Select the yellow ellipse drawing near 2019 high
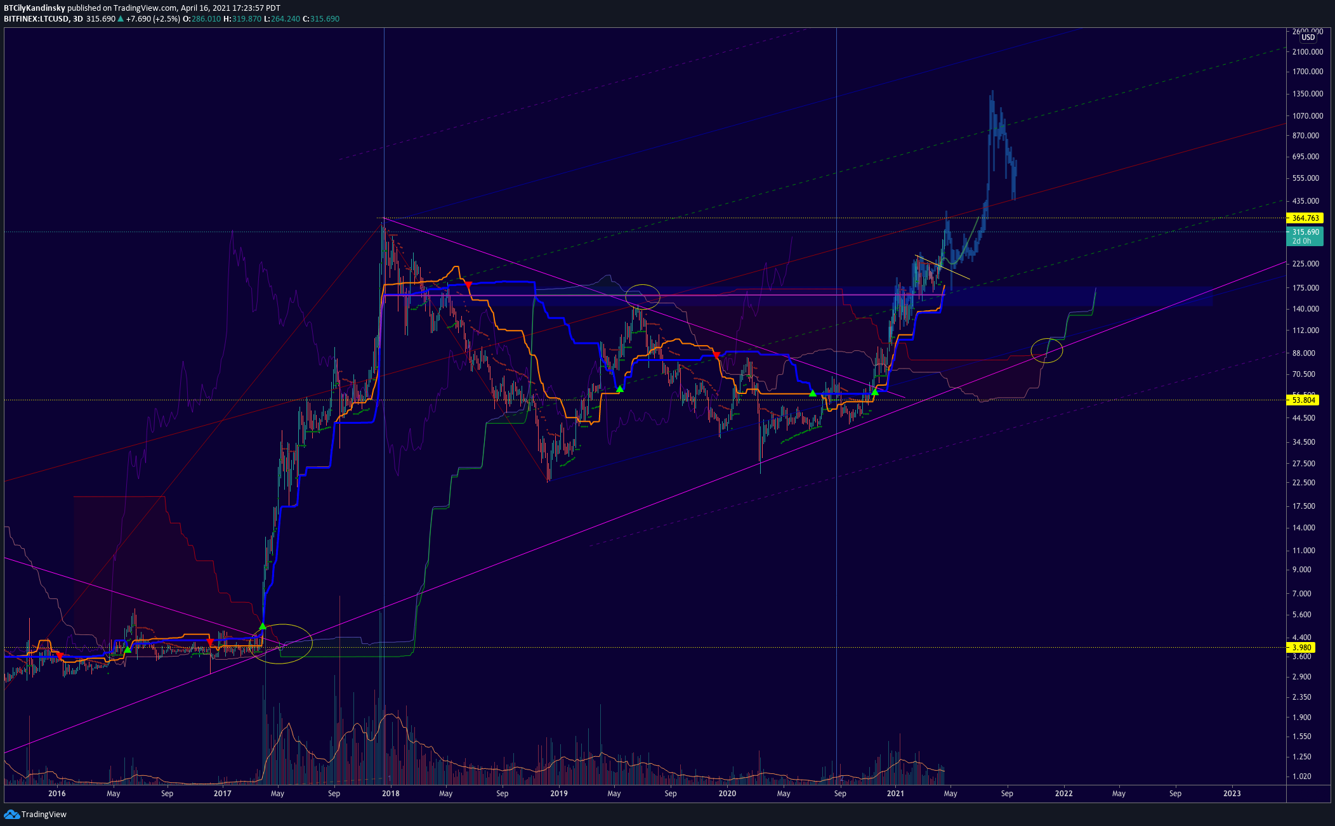This screenshot has width=1335, height=826. tap(643, 297)
